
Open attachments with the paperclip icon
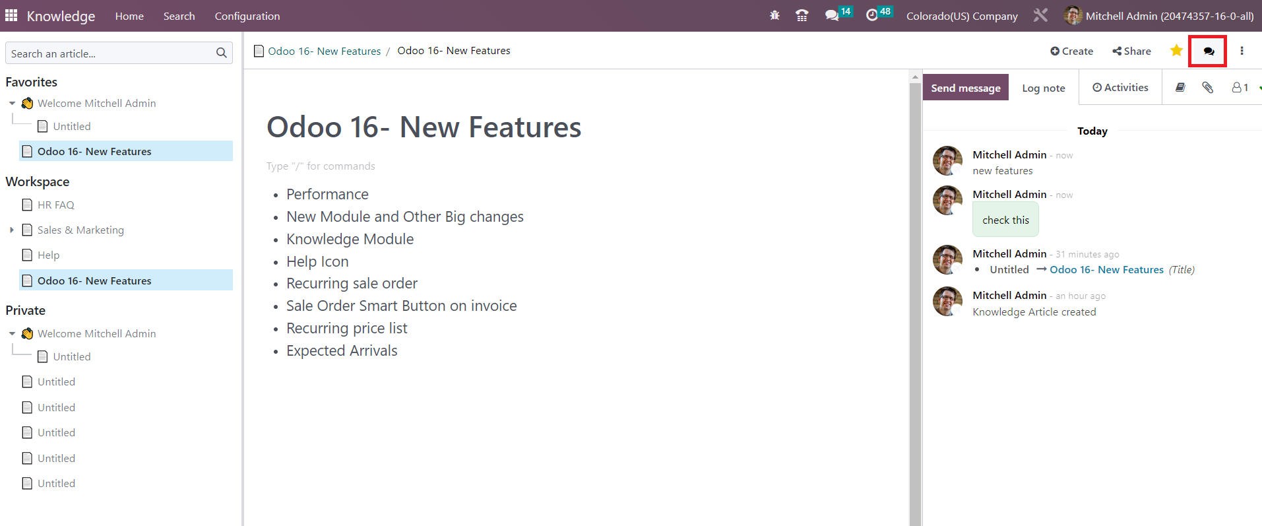coord(1207,87)
